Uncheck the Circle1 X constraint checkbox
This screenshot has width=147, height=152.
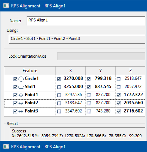[x=59, y=79]
